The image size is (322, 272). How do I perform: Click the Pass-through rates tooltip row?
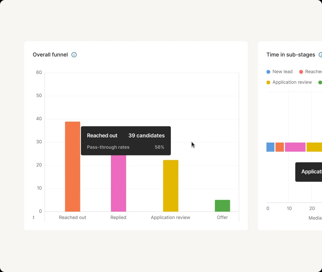126,147
